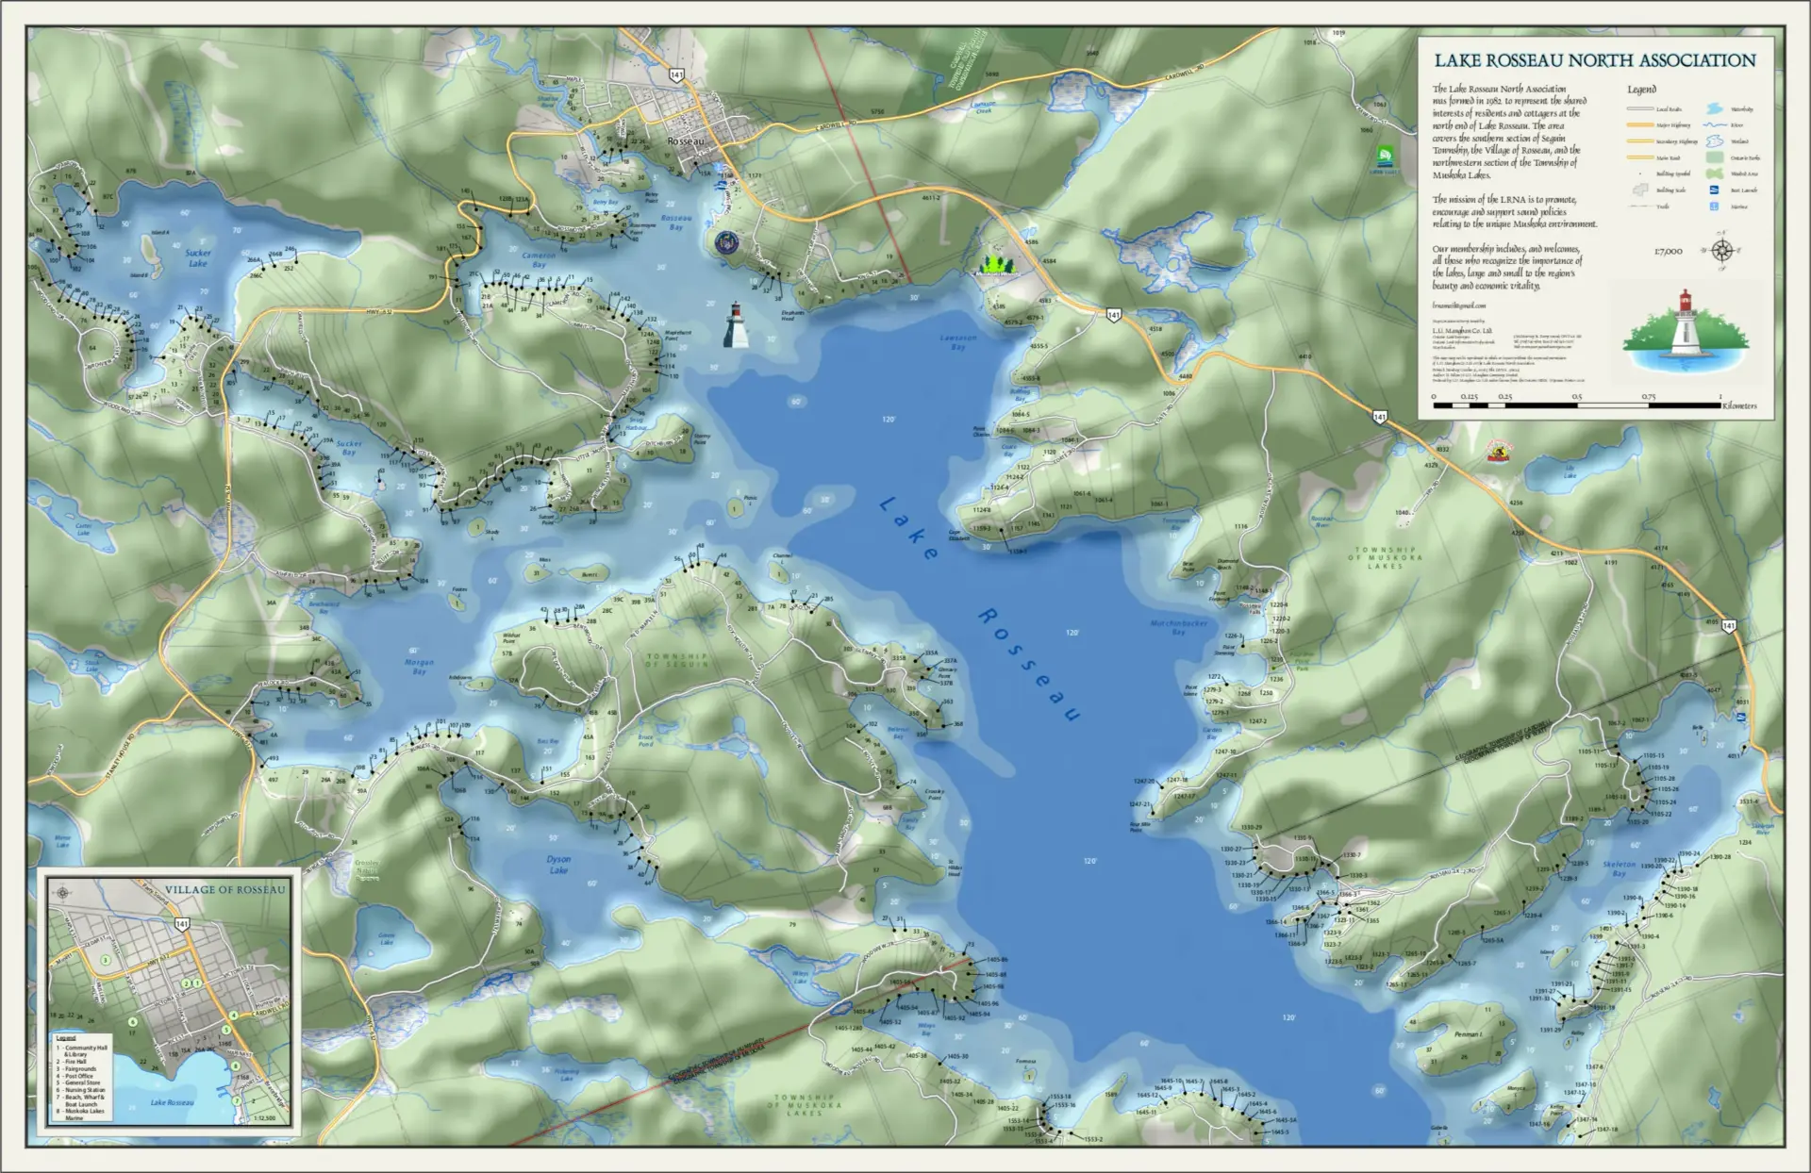Click the Post Office marker 4 in the inset
Viewport: 1811px width, 1173px height.
click(x=233, y=1015)
